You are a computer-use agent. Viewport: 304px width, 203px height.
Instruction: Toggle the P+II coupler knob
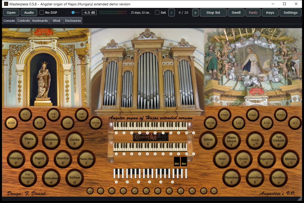[x=40, y=123]
